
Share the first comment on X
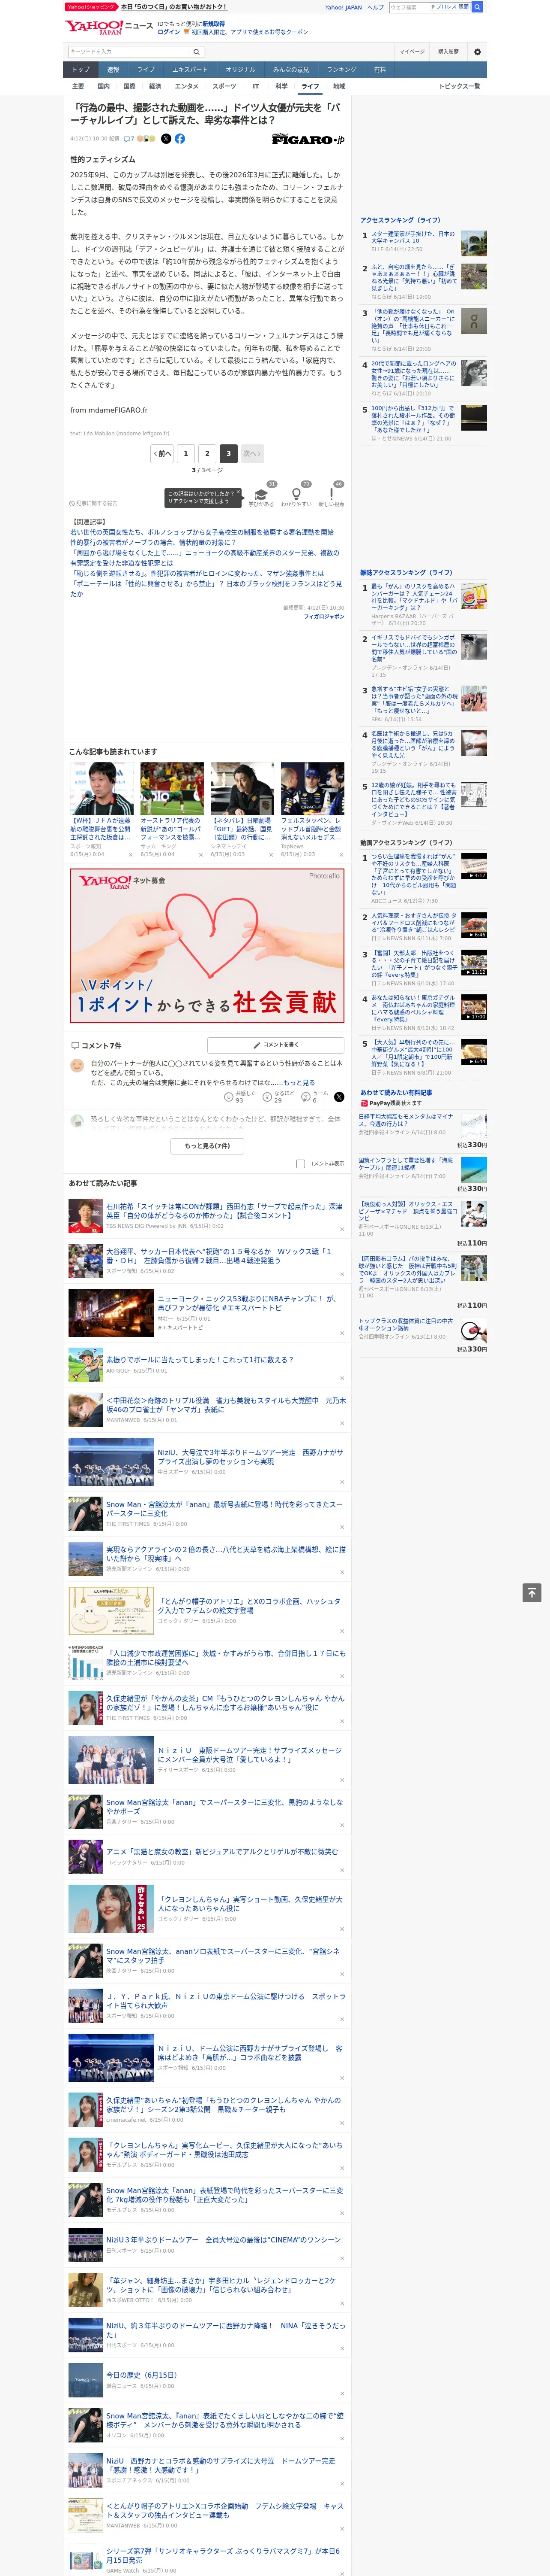[339, 1097]
